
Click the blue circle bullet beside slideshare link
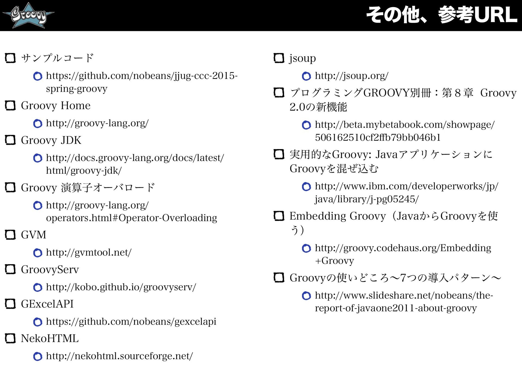[306, 296]
